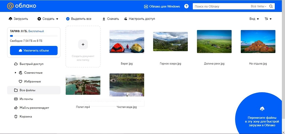This screenshot has height=134, width=285.
Task: Click the Все файлы folder icon
Action: (x=16, y=90)
